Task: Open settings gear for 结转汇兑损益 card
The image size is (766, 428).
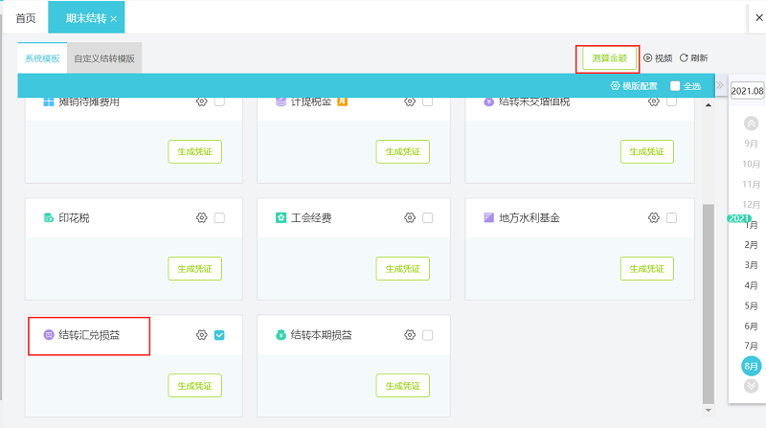Action: (201, 335)
